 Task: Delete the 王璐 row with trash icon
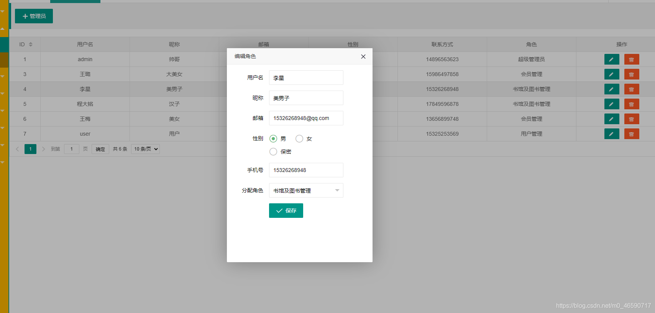632,75
